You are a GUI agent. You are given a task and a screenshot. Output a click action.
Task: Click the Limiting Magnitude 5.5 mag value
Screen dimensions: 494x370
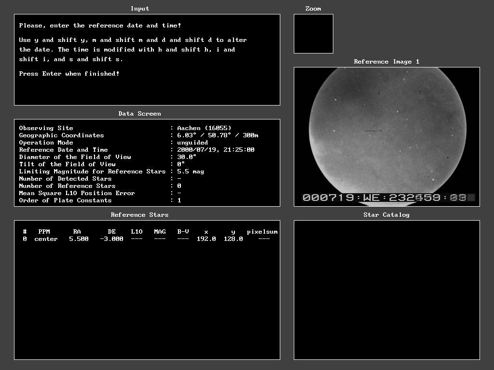click(191, 172)
